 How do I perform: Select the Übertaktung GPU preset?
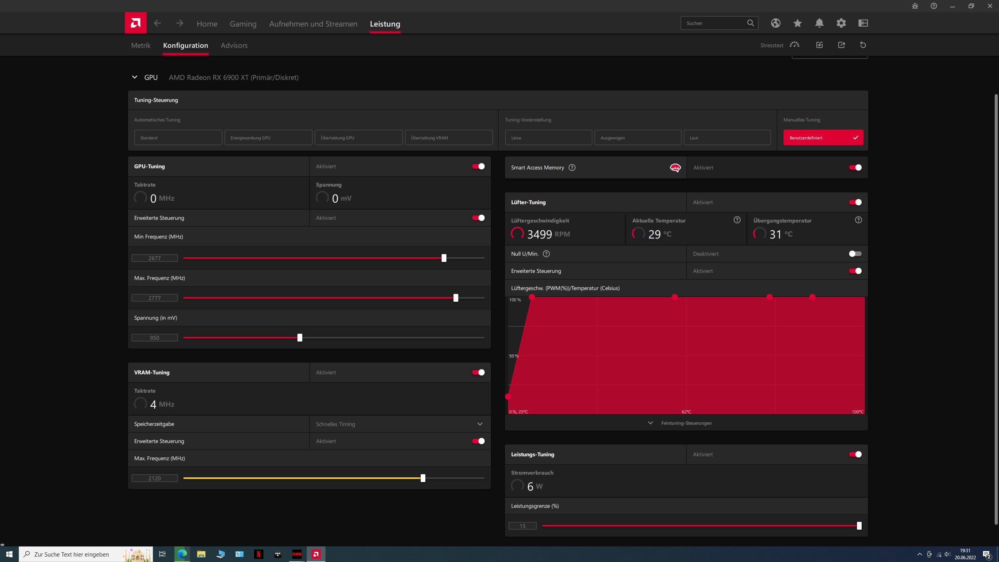point(358,138)
